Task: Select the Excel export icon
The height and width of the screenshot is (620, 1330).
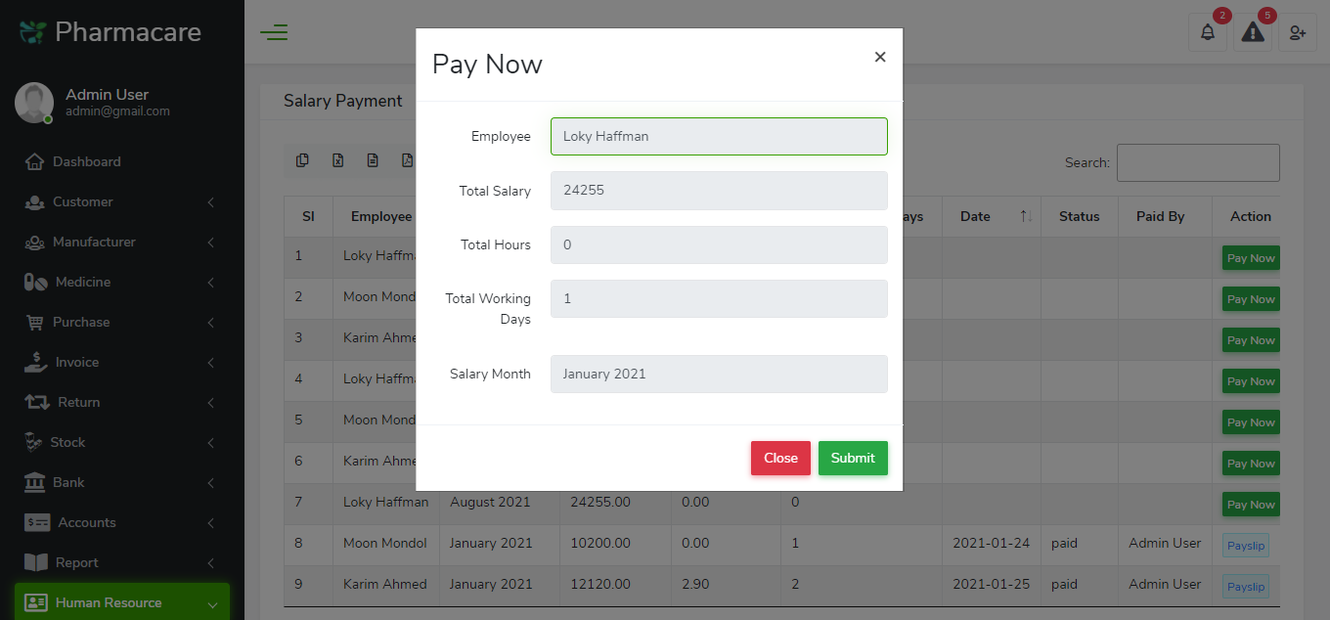Action: pyautogui.click(x=337, y=159)
